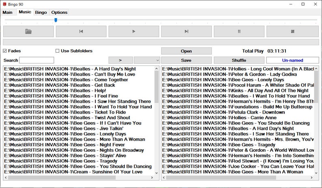Viewport: 322px width, 188px height.
Task: Select Beatles - I Feel Fine
Action: pos(61,96)
